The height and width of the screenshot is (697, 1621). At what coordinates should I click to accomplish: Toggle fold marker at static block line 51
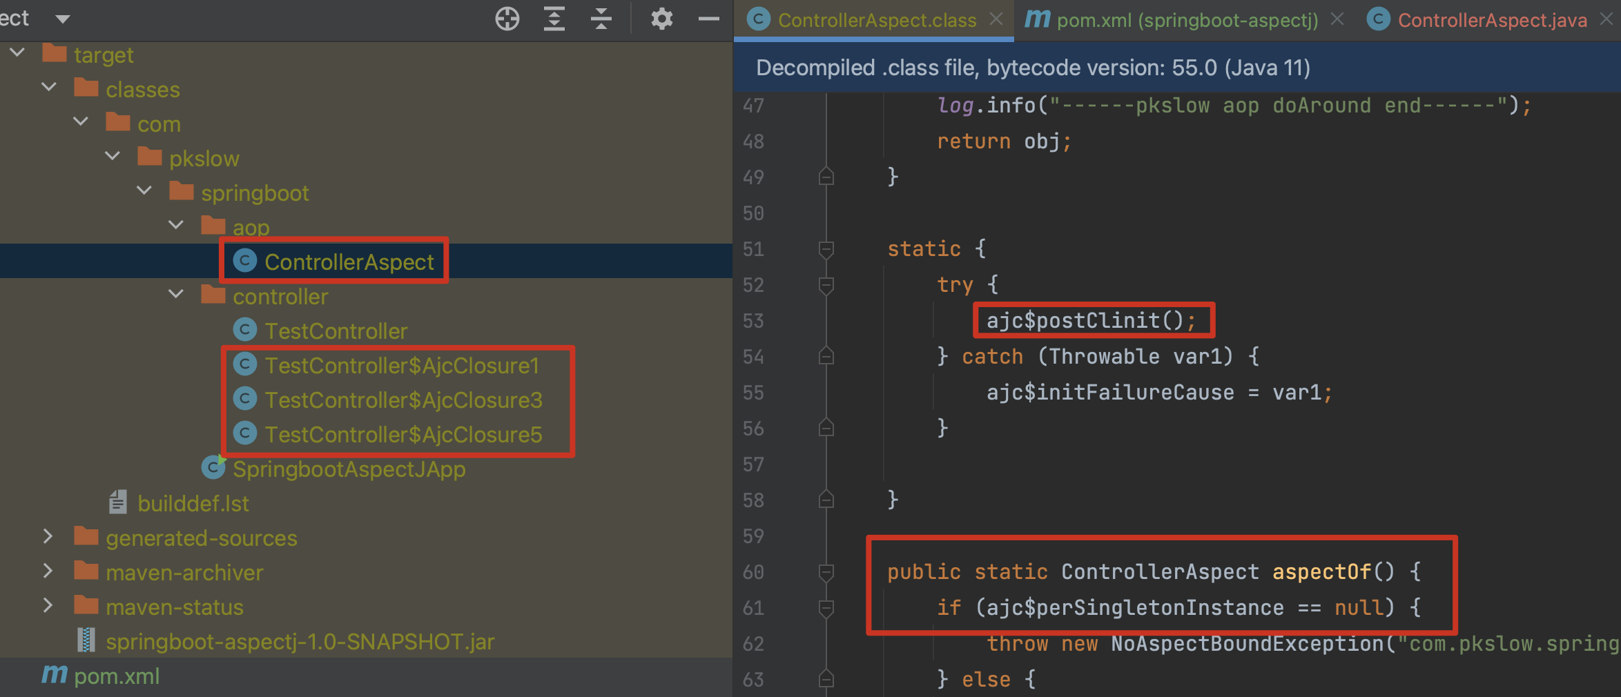click(x=826, y=248)
